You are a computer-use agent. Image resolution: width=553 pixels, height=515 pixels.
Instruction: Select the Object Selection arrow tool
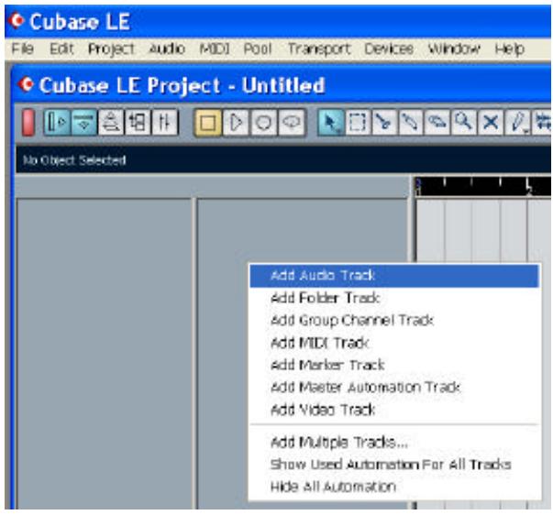click(x=331, y=123)
